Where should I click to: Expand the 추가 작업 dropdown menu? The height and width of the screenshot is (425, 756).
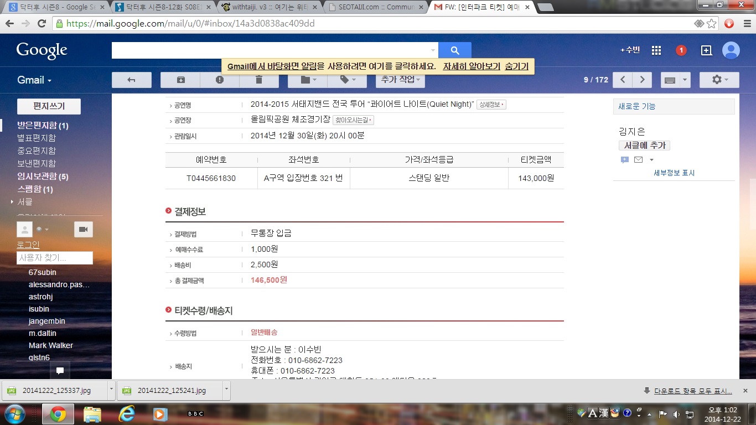click(x=400, y=80)
